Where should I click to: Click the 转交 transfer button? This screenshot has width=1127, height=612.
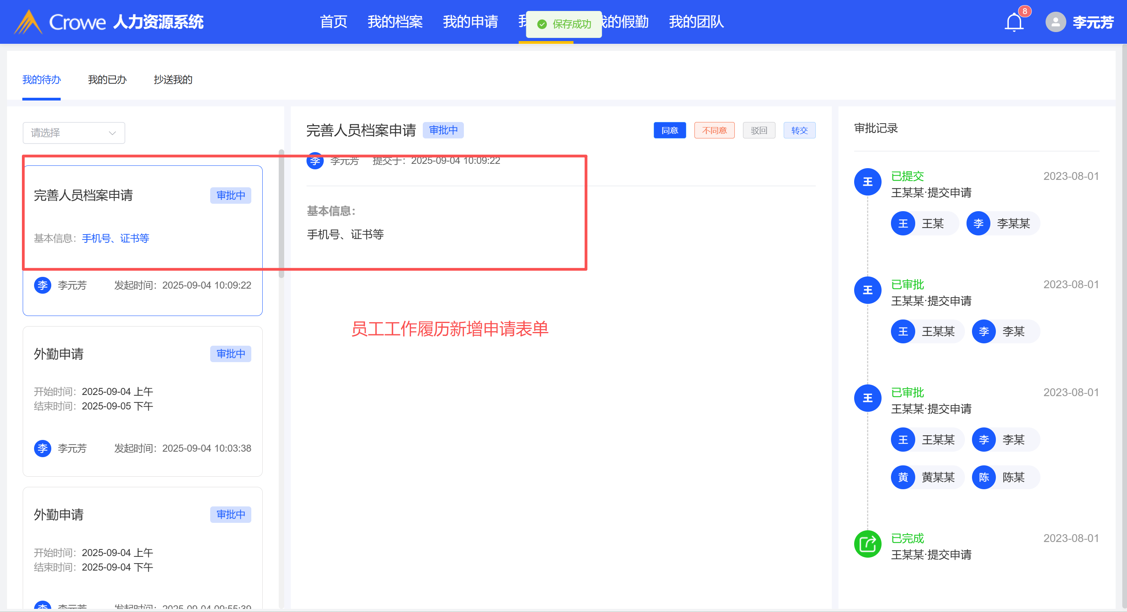pos(799,130)
